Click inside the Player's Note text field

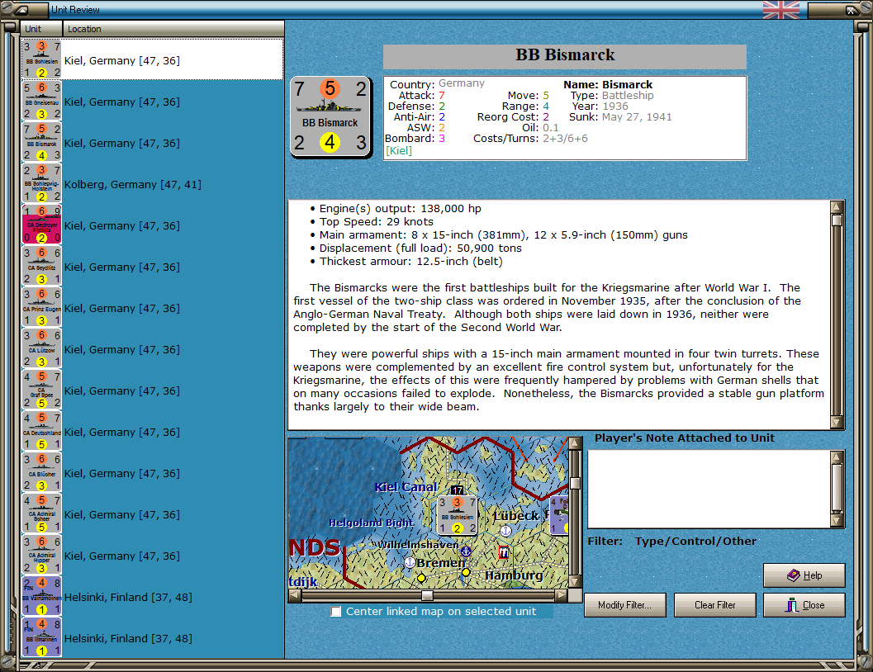(709, 489)
